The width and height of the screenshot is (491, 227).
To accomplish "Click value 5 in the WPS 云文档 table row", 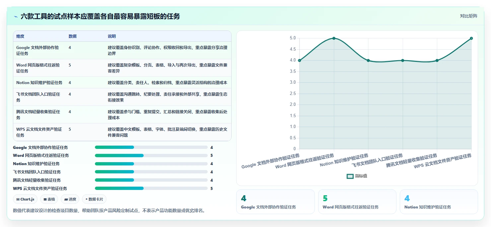I will click(x=70, y=129).
